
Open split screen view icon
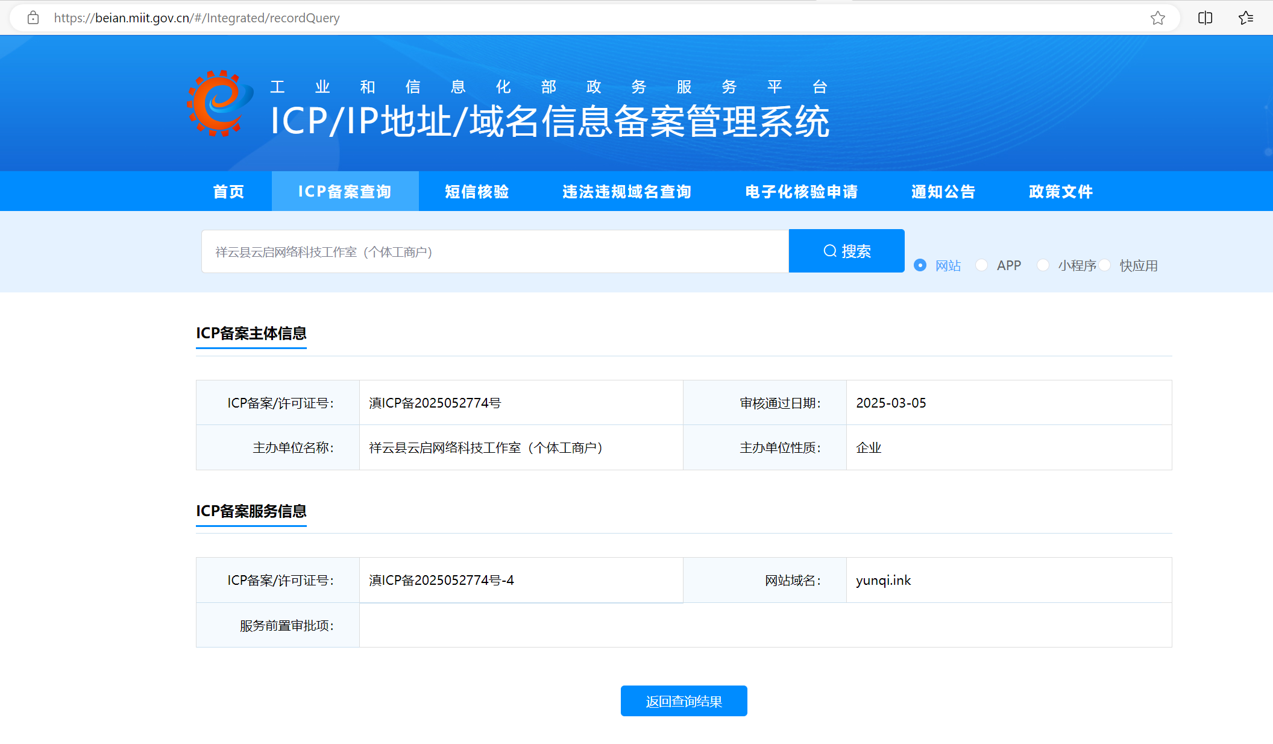pos(1205,18)
